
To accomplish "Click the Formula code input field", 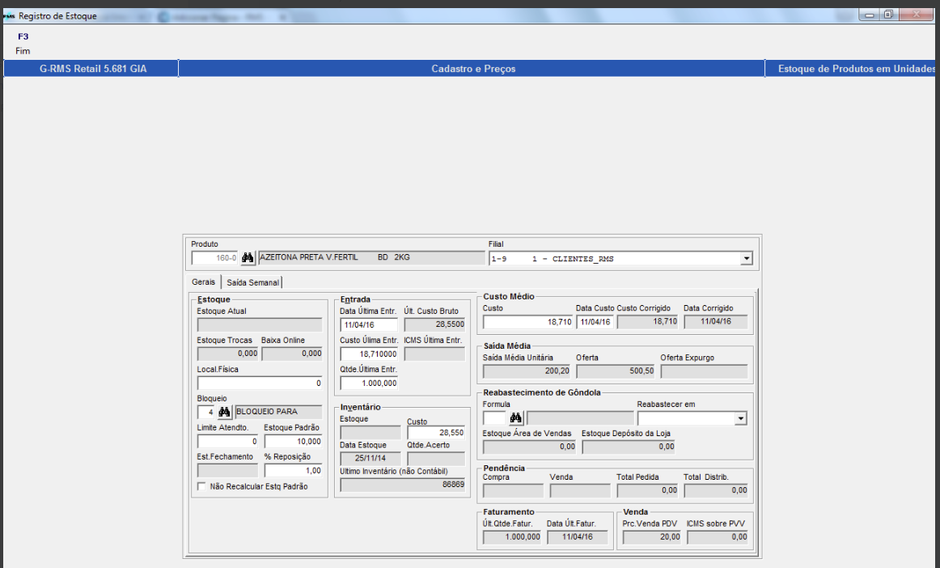I will [x=494, y=418].
